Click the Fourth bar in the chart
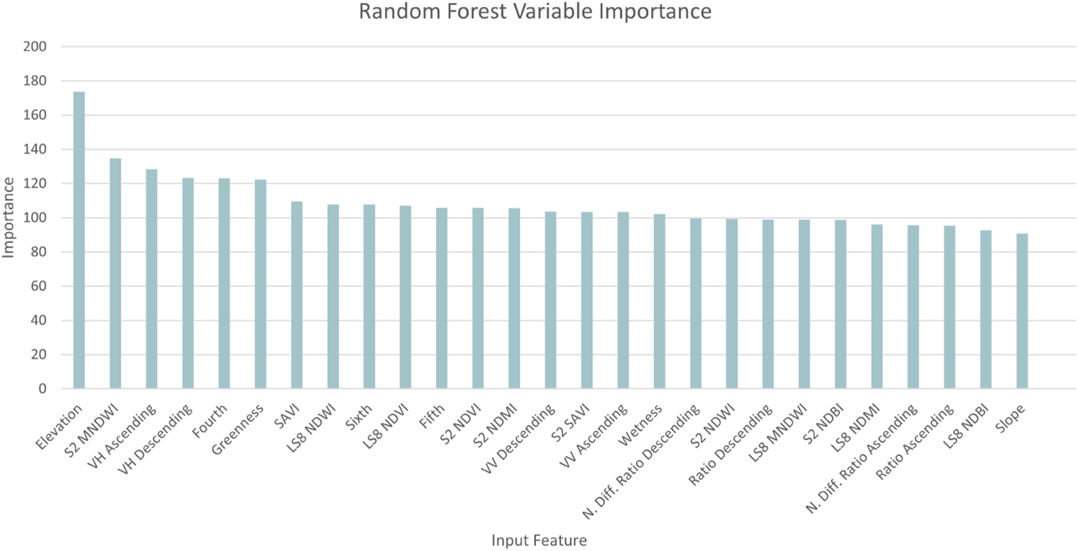 (x=224, y=283)
